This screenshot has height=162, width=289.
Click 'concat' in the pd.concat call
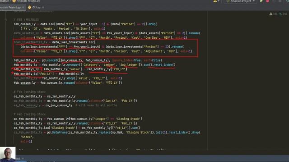tap(52, 60)
